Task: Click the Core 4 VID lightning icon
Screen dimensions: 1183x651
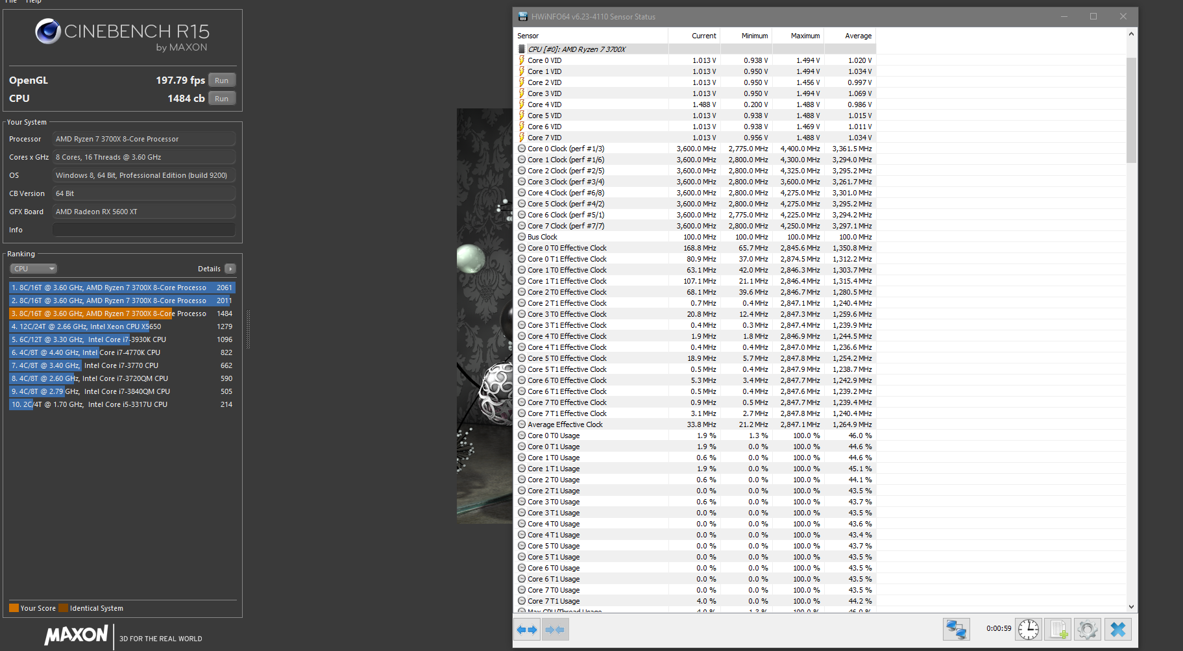Action: click(x=522, y=104)
